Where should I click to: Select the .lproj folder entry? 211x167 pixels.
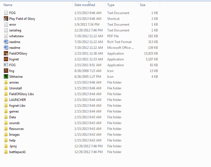click(13, 146)
